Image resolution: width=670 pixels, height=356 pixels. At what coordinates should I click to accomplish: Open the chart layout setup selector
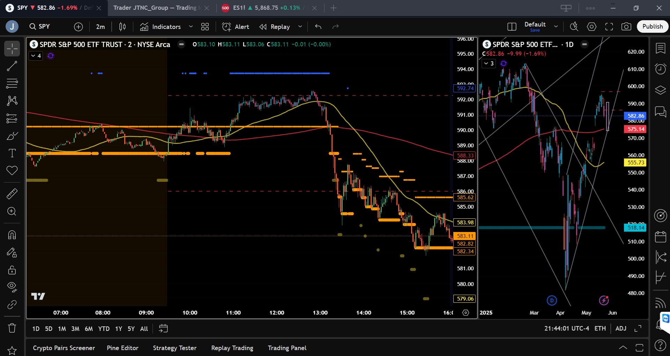(x=512, y=26)
